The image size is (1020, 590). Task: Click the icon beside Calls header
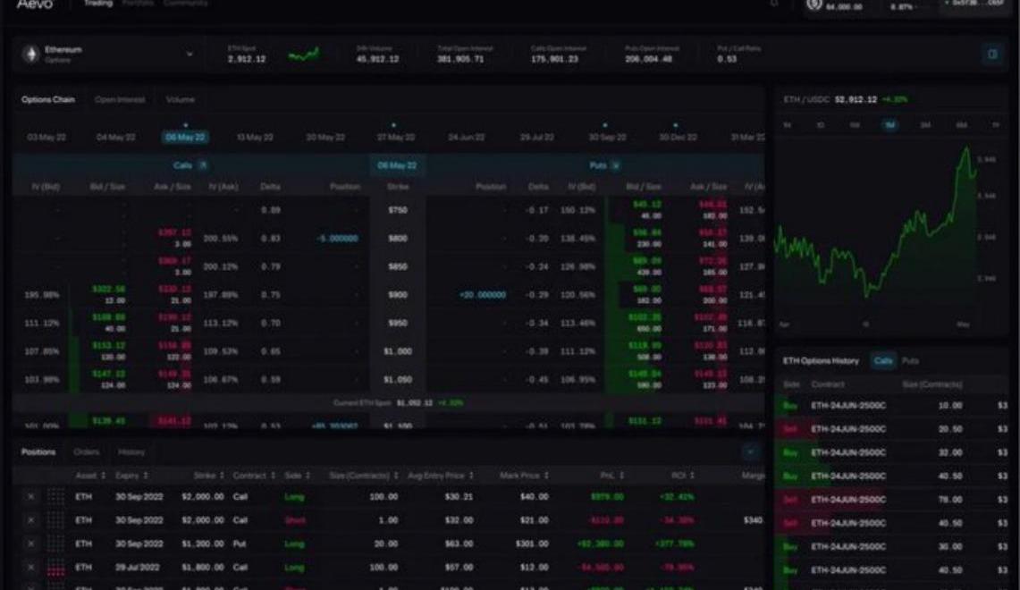point(203,165)
